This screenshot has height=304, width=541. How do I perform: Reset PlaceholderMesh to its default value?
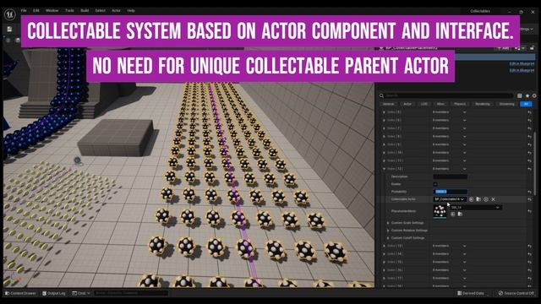click(x=530, y=211)
